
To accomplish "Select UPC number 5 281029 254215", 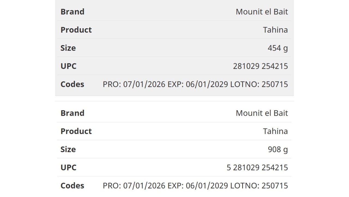I will point(257,167).
